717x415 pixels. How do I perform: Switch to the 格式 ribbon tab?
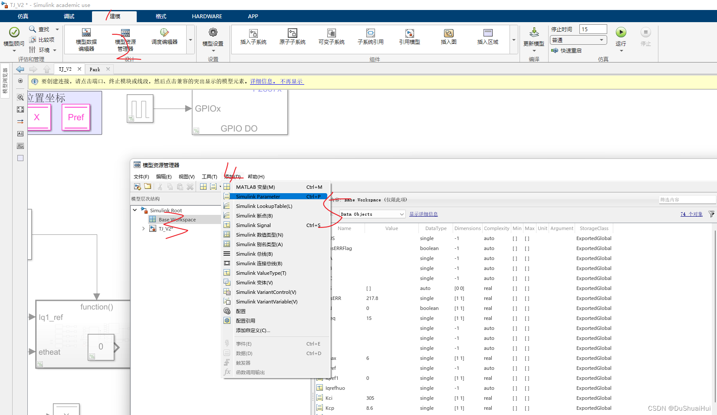pyautogui.click(x=160, y=16)
